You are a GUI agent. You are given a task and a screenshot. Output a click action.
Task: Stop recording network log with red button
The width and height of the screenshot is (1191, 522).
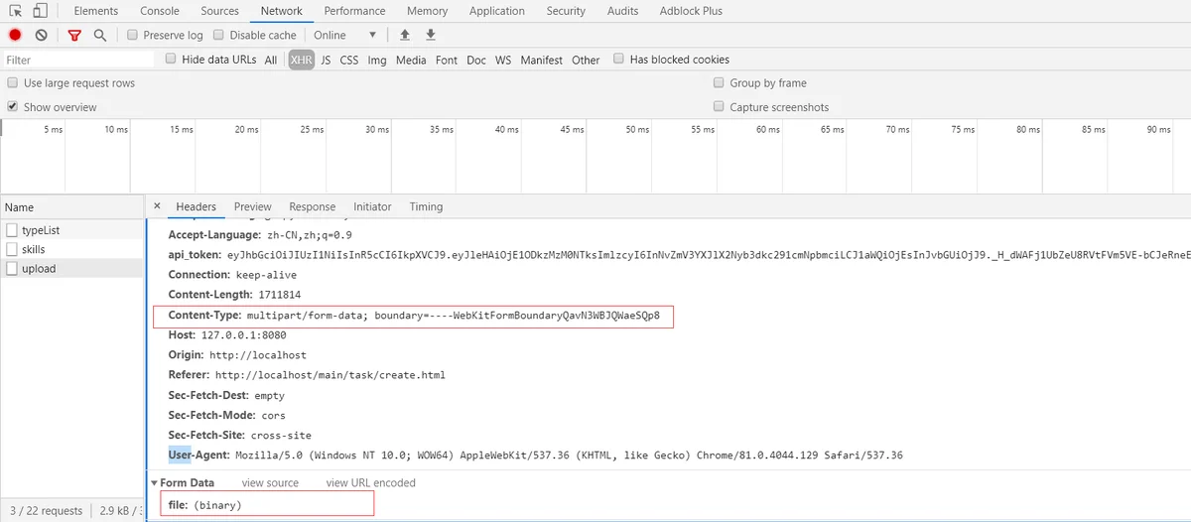click(x=15, y=35)
